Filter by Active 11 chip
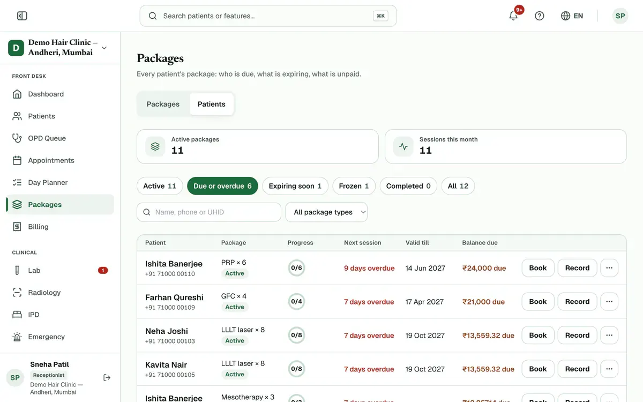 (160, 186)
